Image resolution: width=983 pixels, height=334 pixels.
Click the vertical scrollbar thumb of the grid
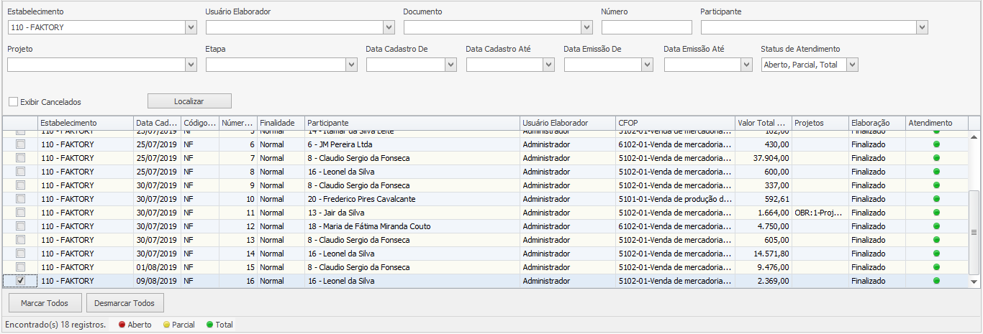click(x=974, y=232)
